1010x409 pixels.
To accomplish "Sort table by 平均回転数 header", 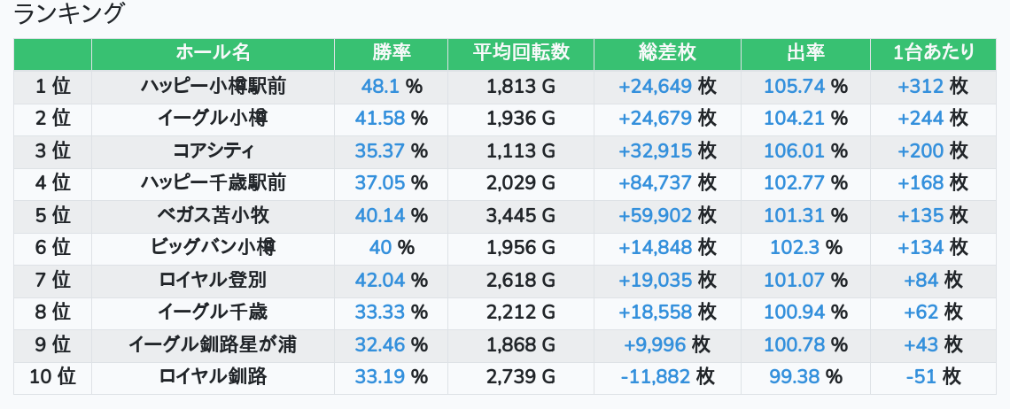I will [521, 53].
